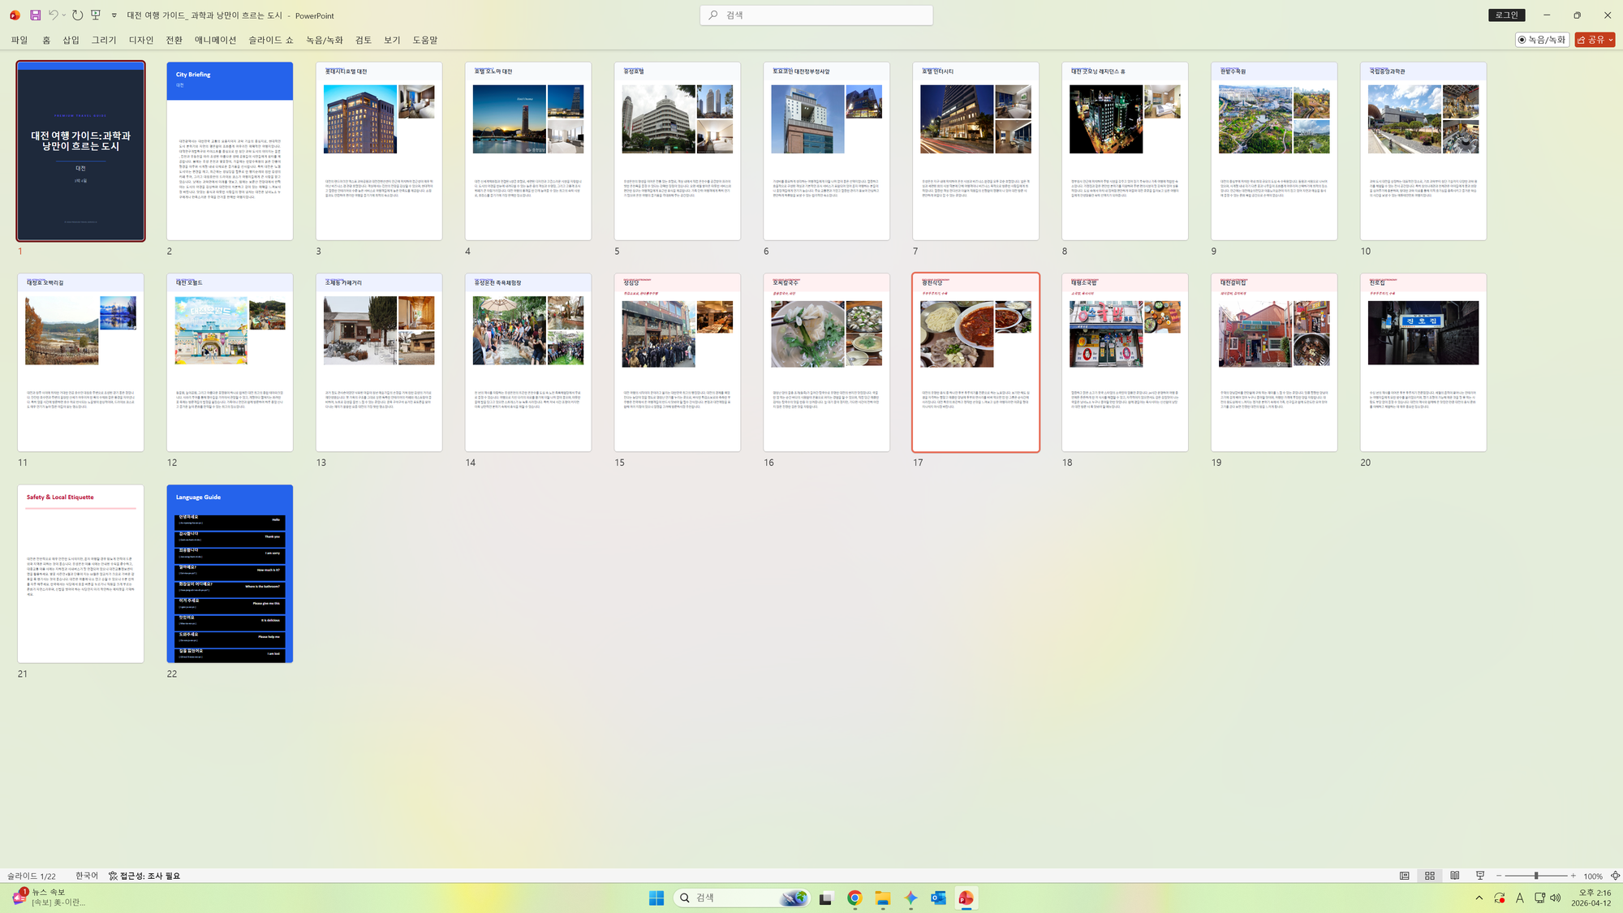Switch to Normal view icon in status bar
Screen dimensions: 1623x913
1404,876
